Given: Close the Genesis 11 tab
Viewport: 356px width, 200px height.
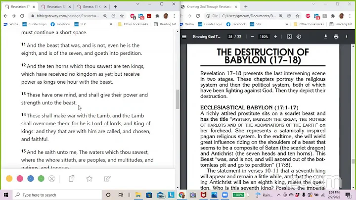Looking at the screenshot, I should [105, 7].
